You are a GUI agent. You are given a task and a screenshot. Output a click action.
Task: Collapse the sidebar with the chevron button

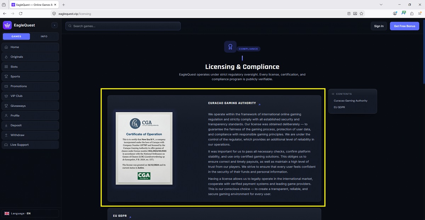[55, 25]
